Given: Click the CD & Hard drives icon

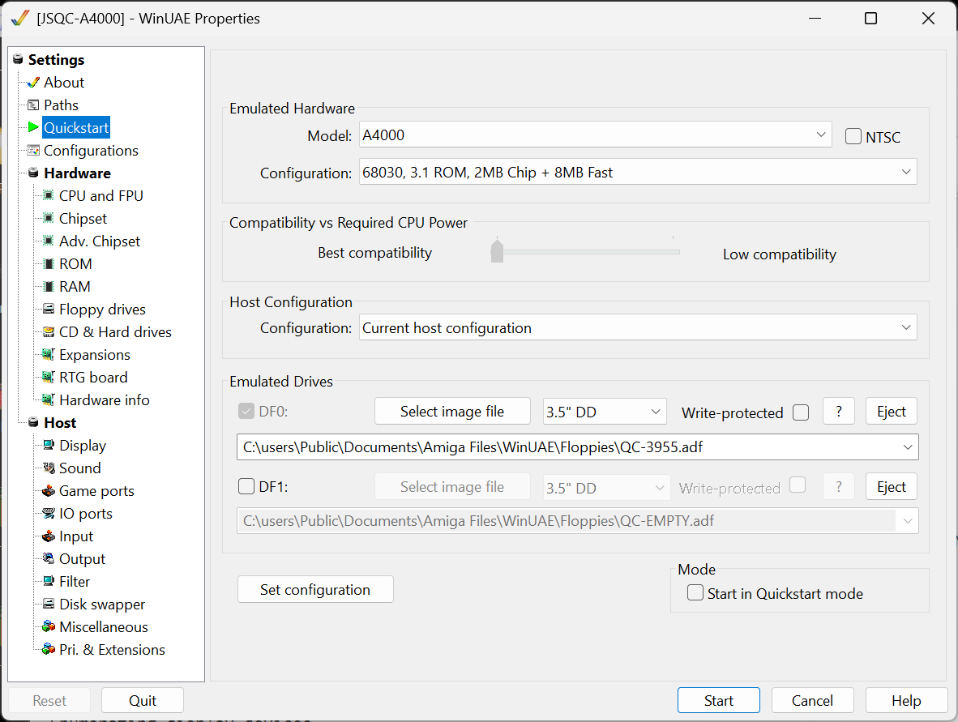Looking at the screenshot, I should click(x=49, y=331).
